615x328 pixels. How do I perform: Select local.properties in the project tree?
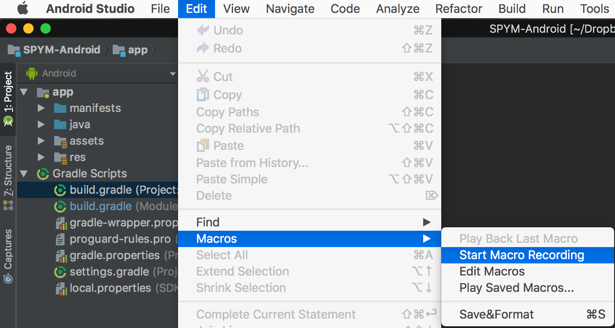coord(110,288)
